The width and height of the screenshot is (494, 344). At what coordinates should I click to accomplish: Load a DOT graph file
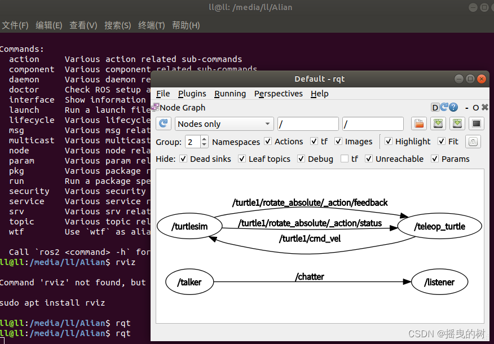point(419,124)
